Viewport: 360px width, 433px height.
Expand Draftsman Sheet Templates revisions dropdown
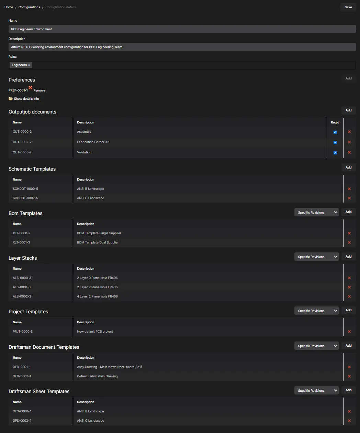pos(316,391)
